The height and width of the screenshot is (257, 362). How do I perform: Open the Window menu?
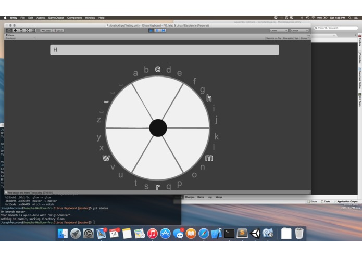point(90,18)
